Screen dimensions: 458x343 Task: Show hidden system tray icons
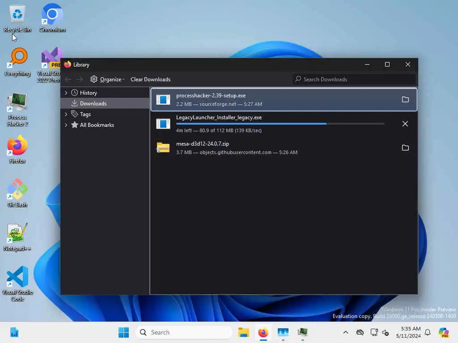(x=346, y=332)
